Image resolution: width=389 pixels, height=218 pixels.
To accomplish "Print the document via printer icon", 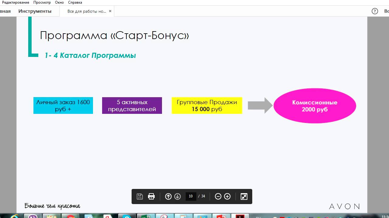I will click(151, 197).
